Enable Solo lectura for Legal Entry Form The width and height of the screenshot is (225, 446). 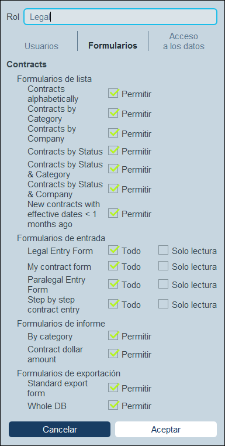(164, 250)
